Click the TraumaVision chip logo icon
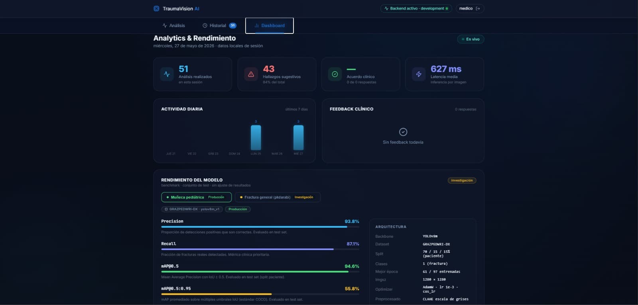This screenshot has height=305, width=638. point(156,8)
